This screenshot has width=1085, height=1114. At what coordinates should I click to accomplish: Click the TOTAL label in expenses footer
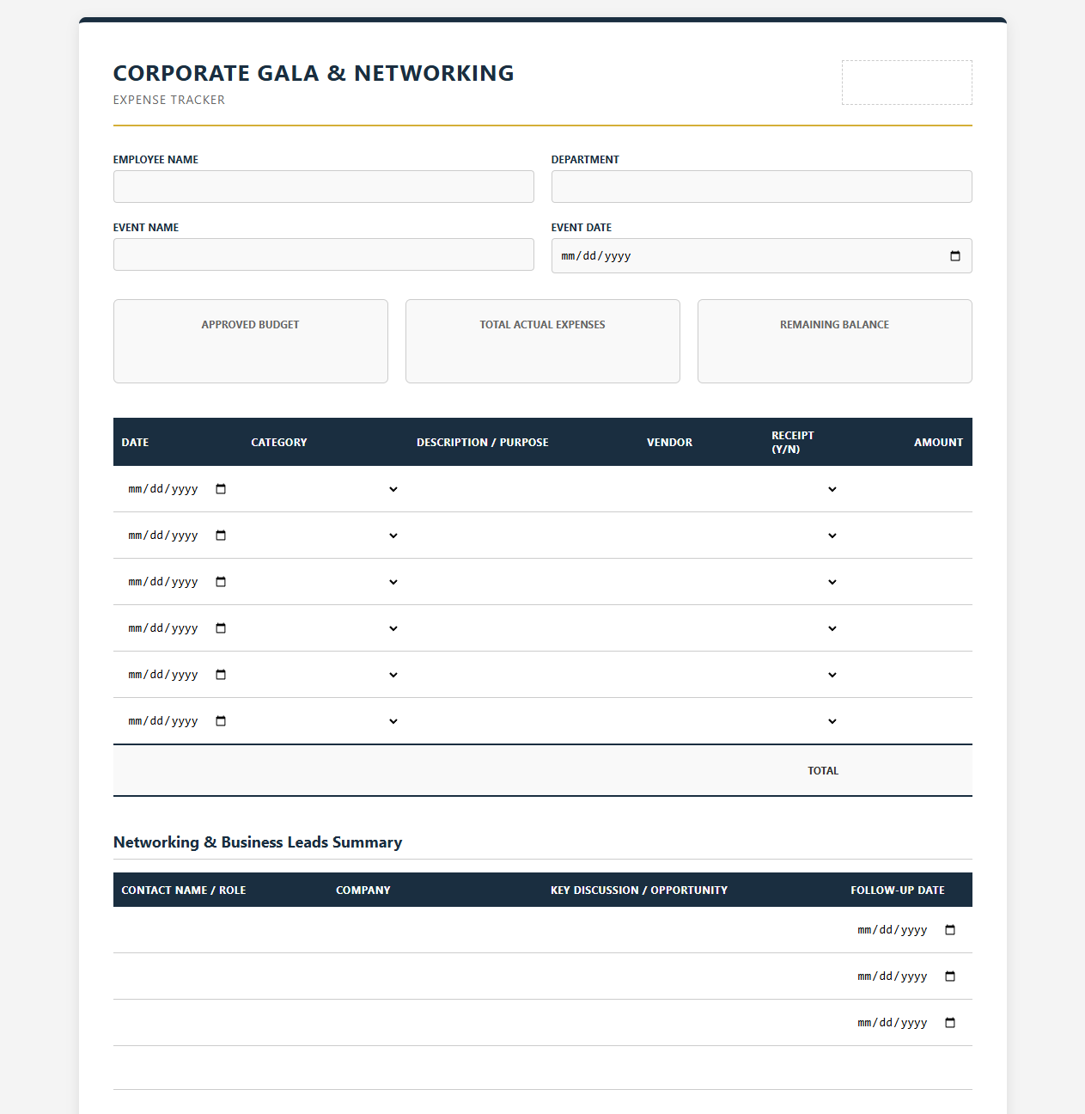pyautogui.click(x=823, y=771)
